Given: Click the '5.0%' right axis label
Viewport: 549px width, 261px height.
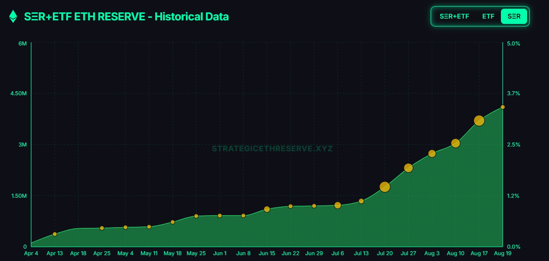Looking at the screenshot, I should click(x=514, y=44).
